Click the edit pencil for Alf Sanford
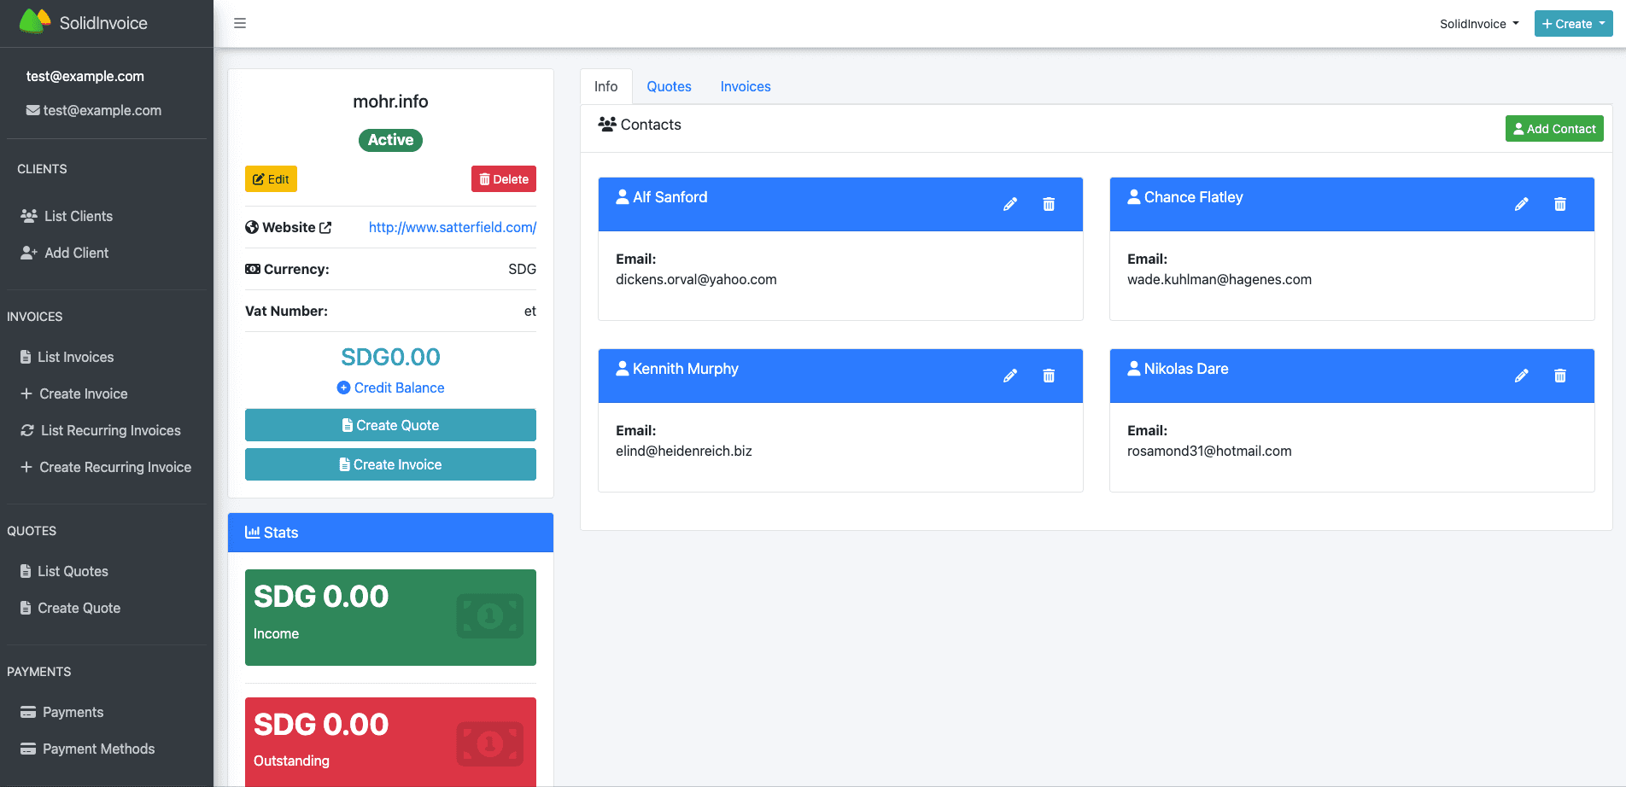This screenshot has height=787, width=1626. (1009, 204)
